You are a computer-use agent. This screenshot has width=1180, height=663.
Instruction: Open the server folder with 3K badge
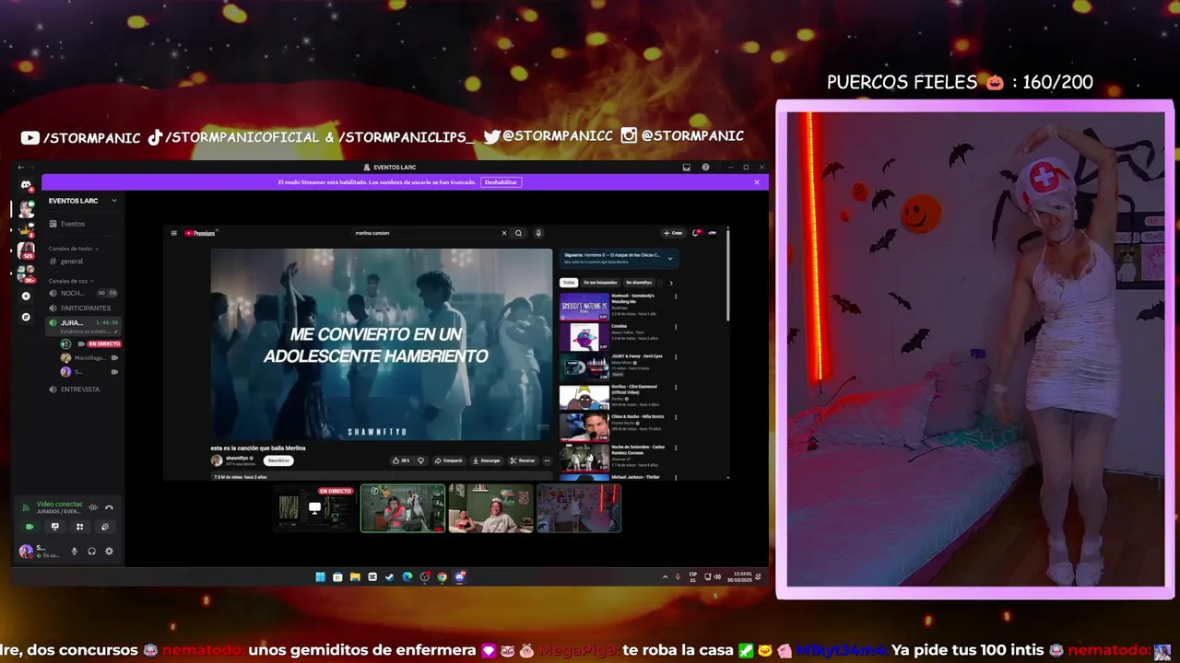coord(26,273)
